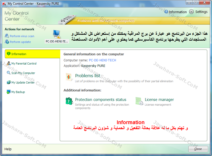212x156 pixels.
Task: Click the blue Information icon at top
Action: click(x=166, y=12)
